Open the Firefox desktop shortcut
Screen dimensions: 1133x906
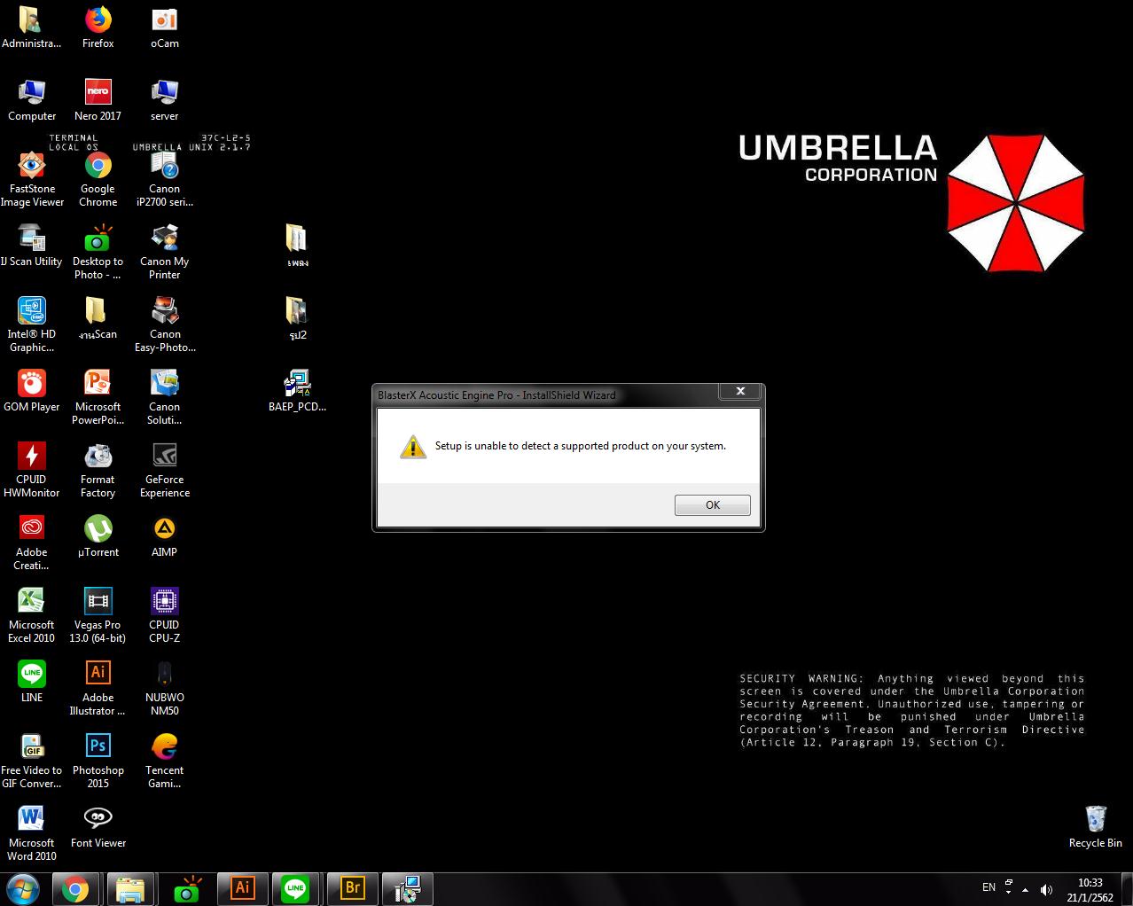[x=98, y=27]
